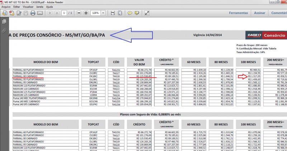Viewport: 287px width, 151px height.
Task: Open the Ferramentas pane
Action: (x=239, y=13)
